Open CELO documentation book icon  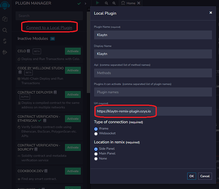[28, 51]
